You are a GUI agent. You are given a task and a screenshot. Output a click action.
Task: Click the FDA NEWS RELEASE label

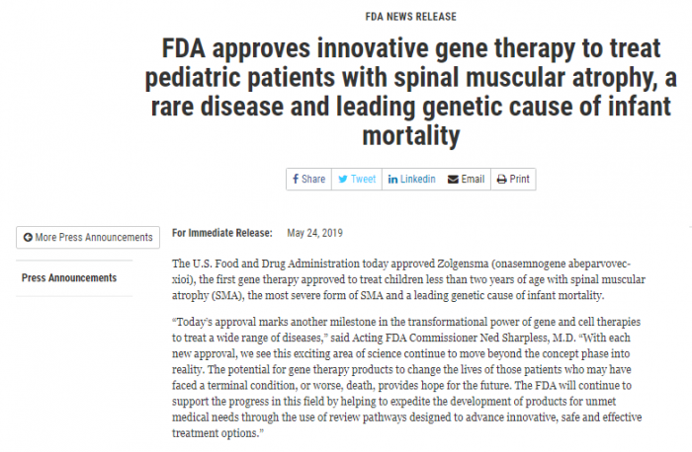[x=411, y=17]
